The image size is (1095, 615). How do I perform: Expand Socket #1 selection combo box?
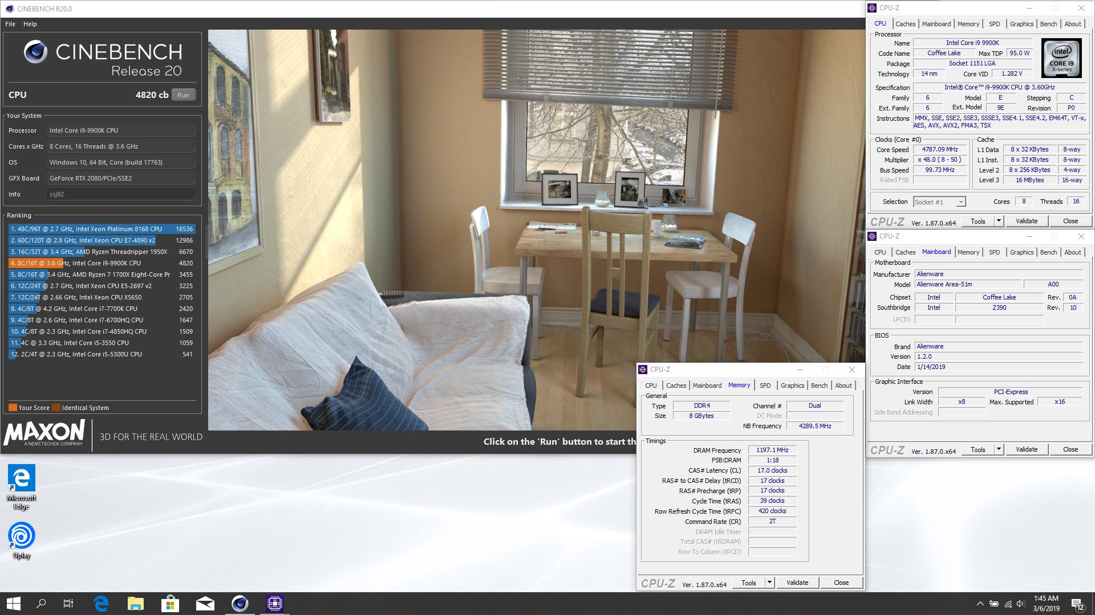(961, 202)
